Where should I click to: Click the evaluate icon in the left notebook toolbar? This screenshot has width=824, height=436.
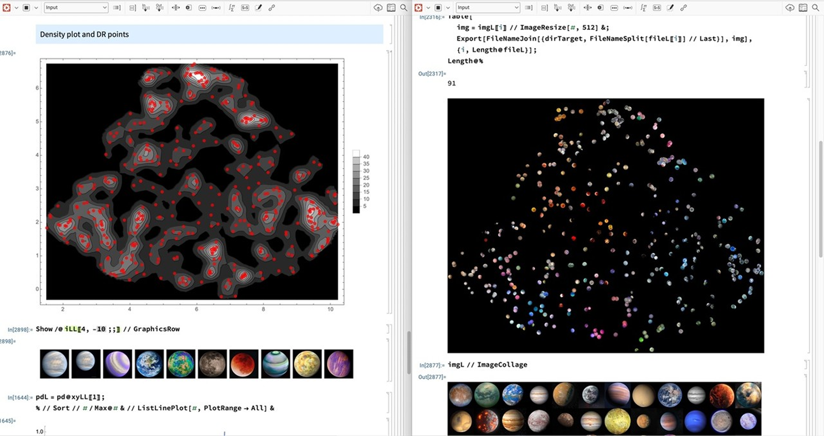7,7
